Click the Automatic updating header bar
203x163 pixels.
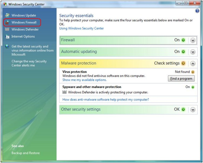point(128,52)
